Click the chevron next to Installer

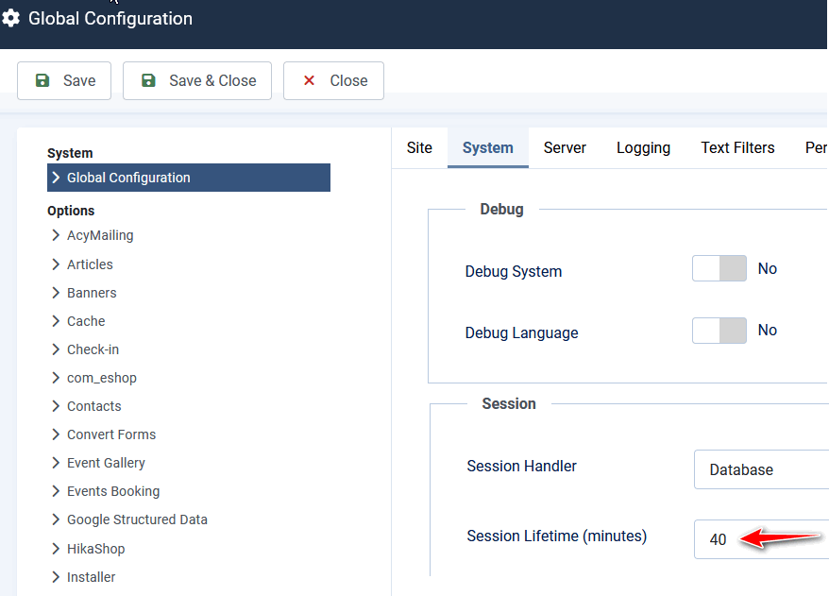[56, 576]
